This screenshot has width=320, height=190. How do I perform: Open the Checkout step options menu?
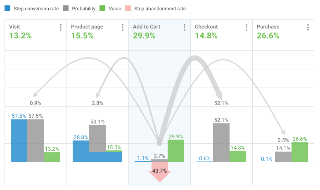(x=247, y=27)
